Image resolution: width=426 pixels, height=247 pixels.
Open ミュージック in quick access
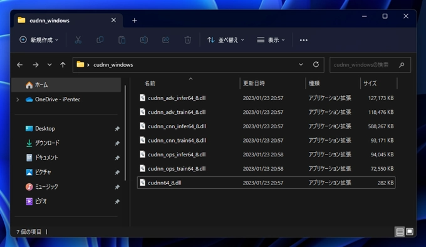pos(46,187)
